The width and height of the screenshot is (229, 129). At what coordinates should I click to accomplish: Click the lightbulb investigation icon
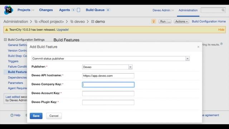pyautogui.click(x=154, y=21)
